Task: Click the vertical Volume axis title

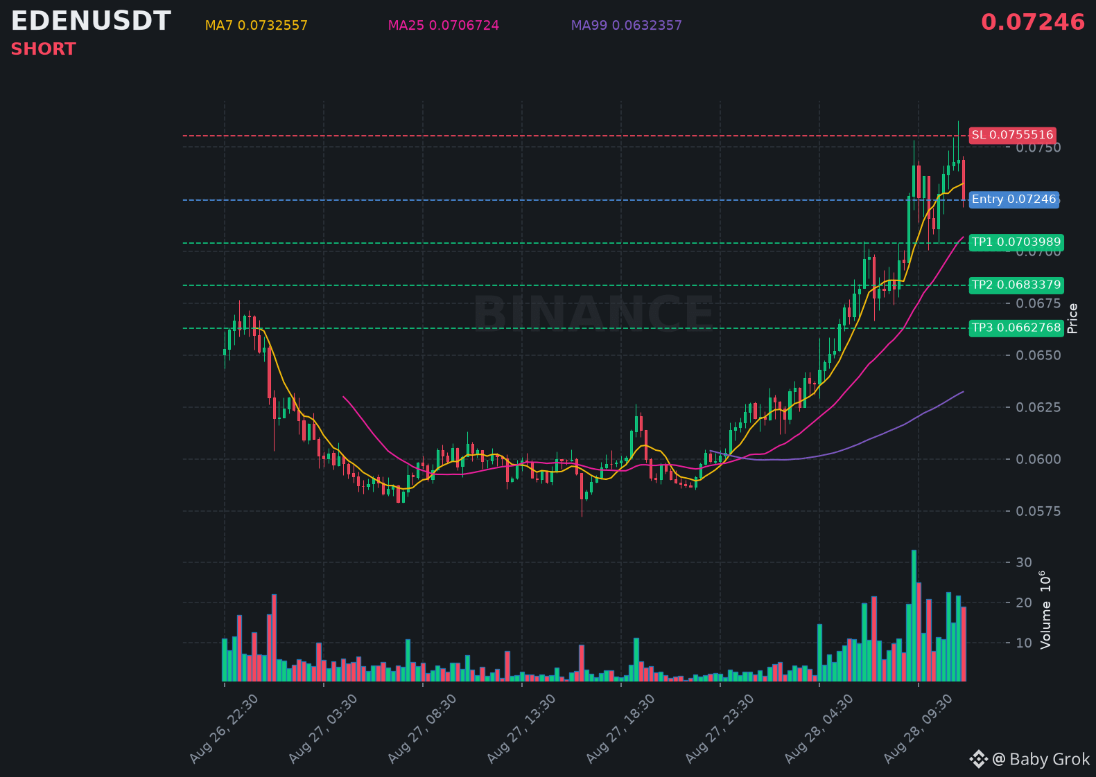Action: [1045, 609]
